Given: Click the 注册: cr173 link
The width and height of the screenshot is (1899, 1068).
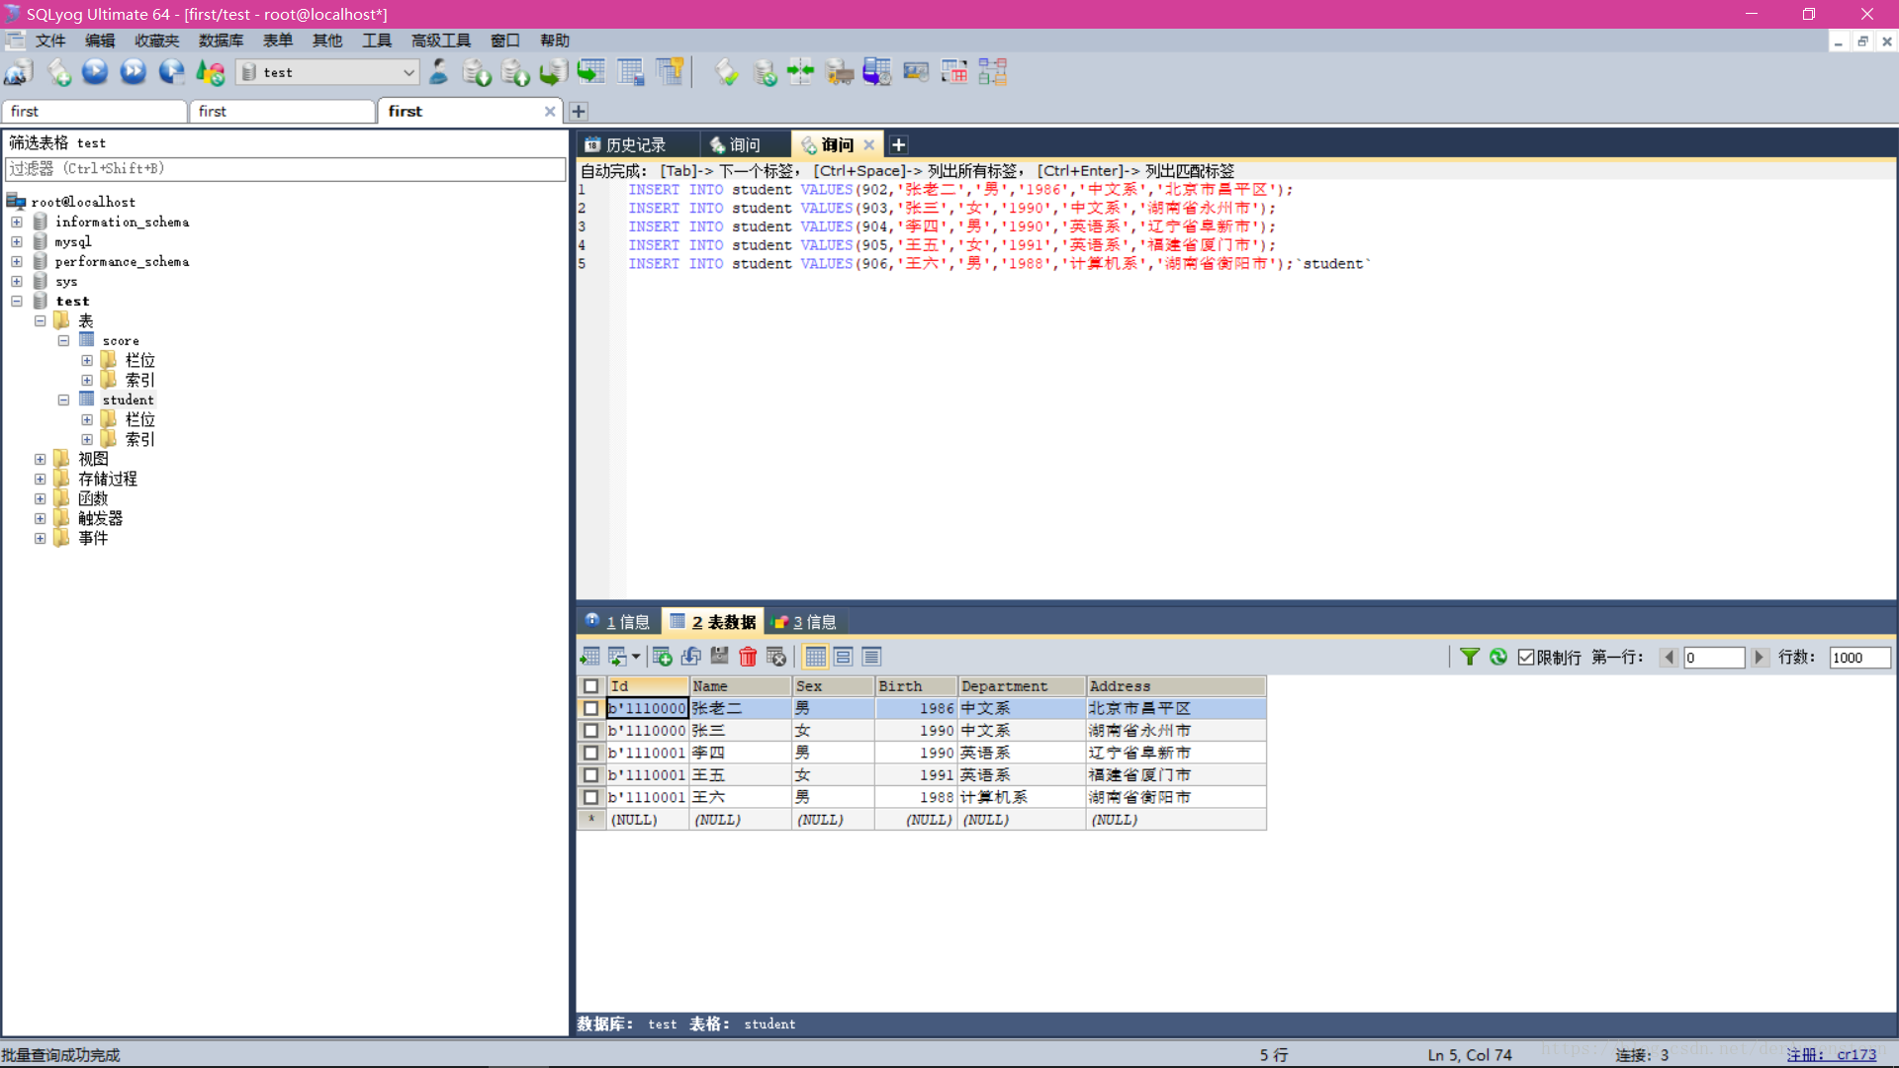Looking at the screenshot, I should click(x=1831, y=1055).
